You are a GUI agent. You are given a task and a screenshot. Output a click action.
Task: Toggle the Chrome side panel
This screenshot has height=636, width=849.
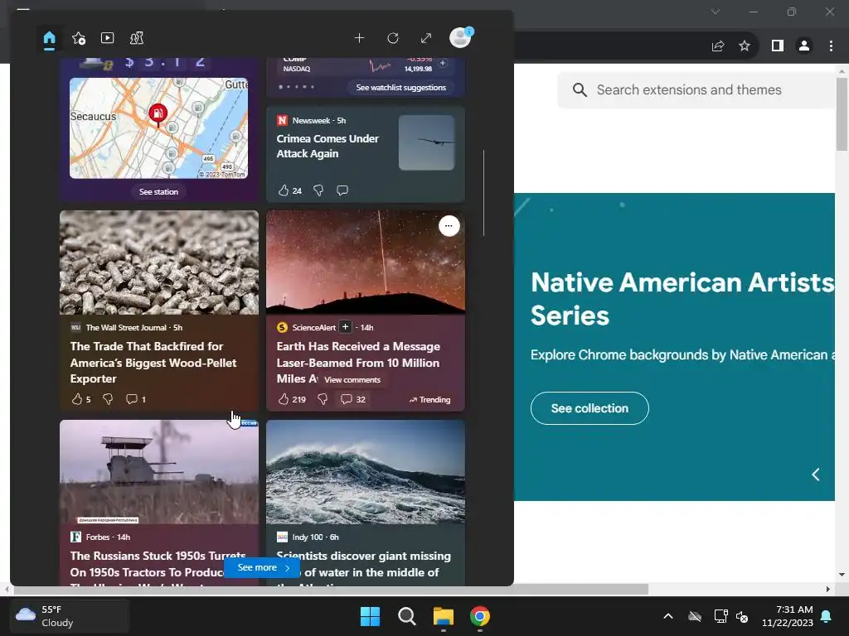pos(778,46)
